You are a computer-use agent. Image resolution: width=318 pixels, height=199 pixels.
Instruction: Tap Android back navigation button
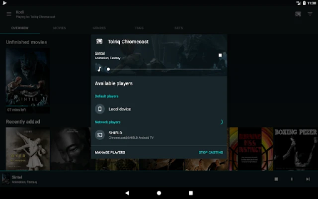(127, 193)
